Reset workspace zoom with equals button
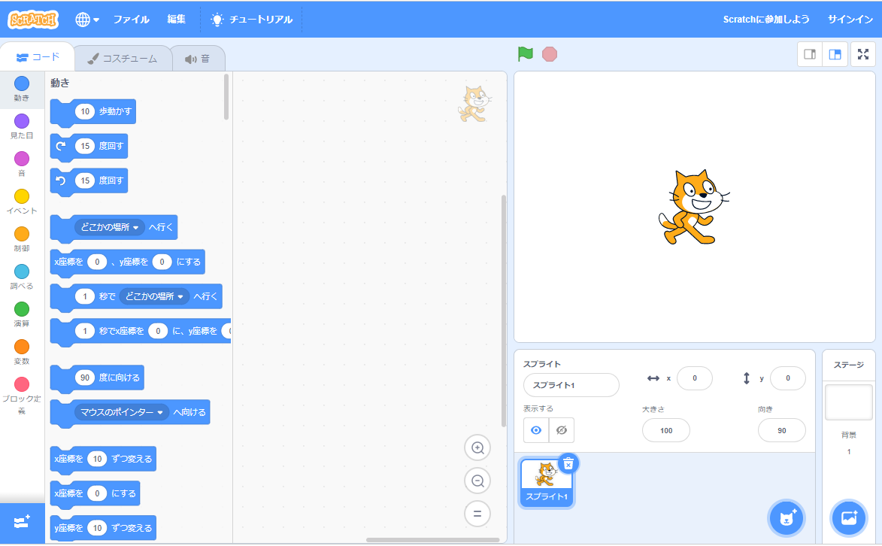The image size is (882, 546). coord(477,514)
